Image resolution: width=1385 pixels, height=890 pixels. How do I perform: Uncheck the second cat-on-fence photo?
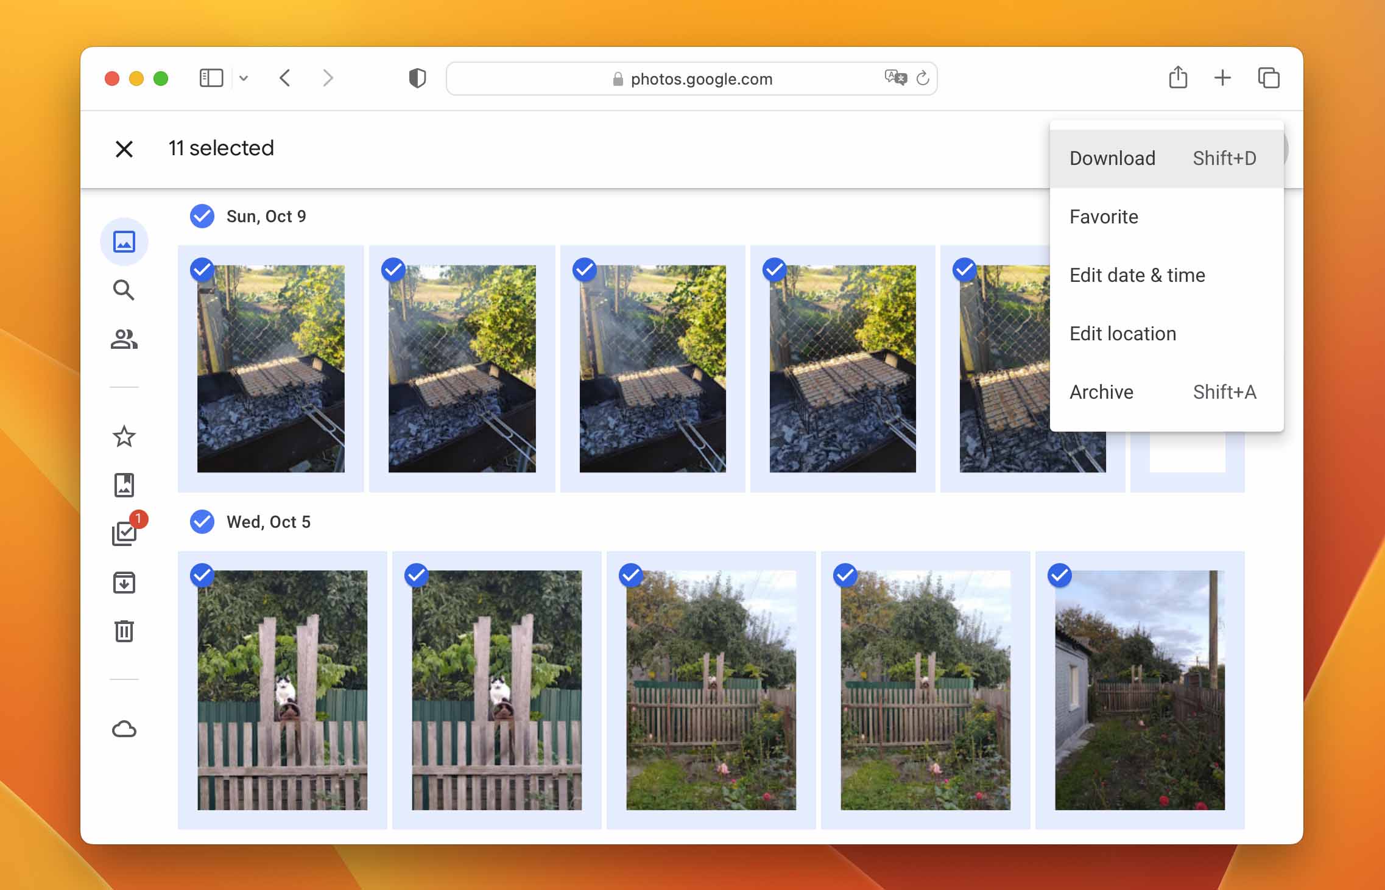coord(417,575)
